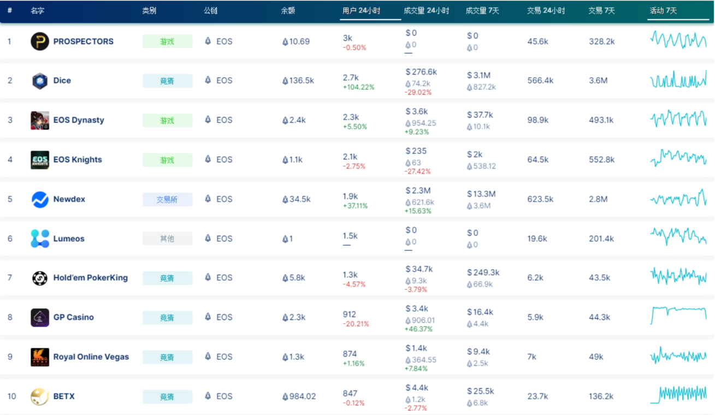Click the PROSPECTORS 7-day activity sparkline
Image resolution: width=715 pixels, height=415 pixels.
click(x=678, y=39)
